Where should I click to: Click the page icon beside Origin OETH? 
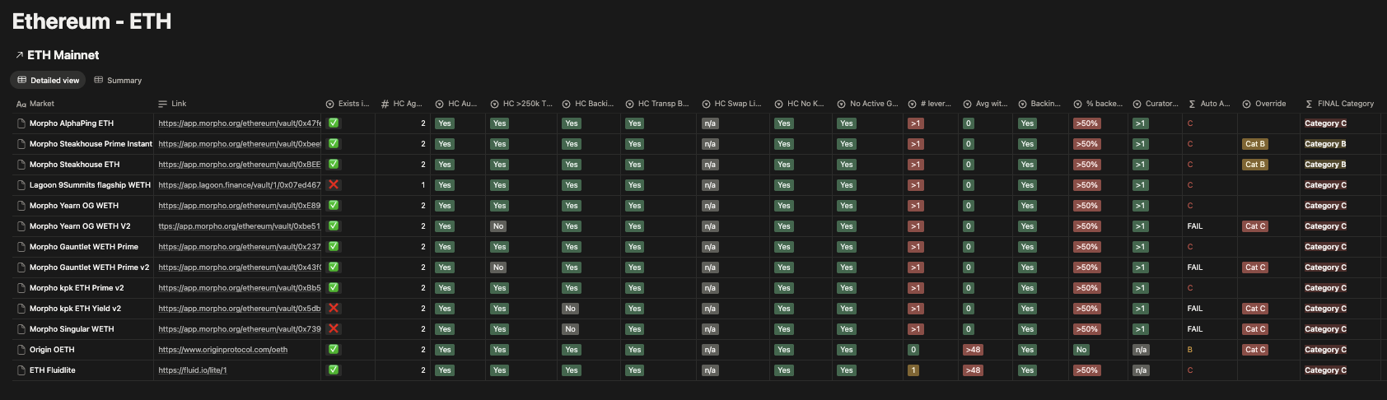[x=21, y=350]
